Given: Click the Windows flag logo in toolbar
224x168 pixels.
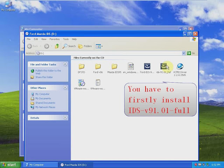Looking at the screenshot, I should point(194,39).
